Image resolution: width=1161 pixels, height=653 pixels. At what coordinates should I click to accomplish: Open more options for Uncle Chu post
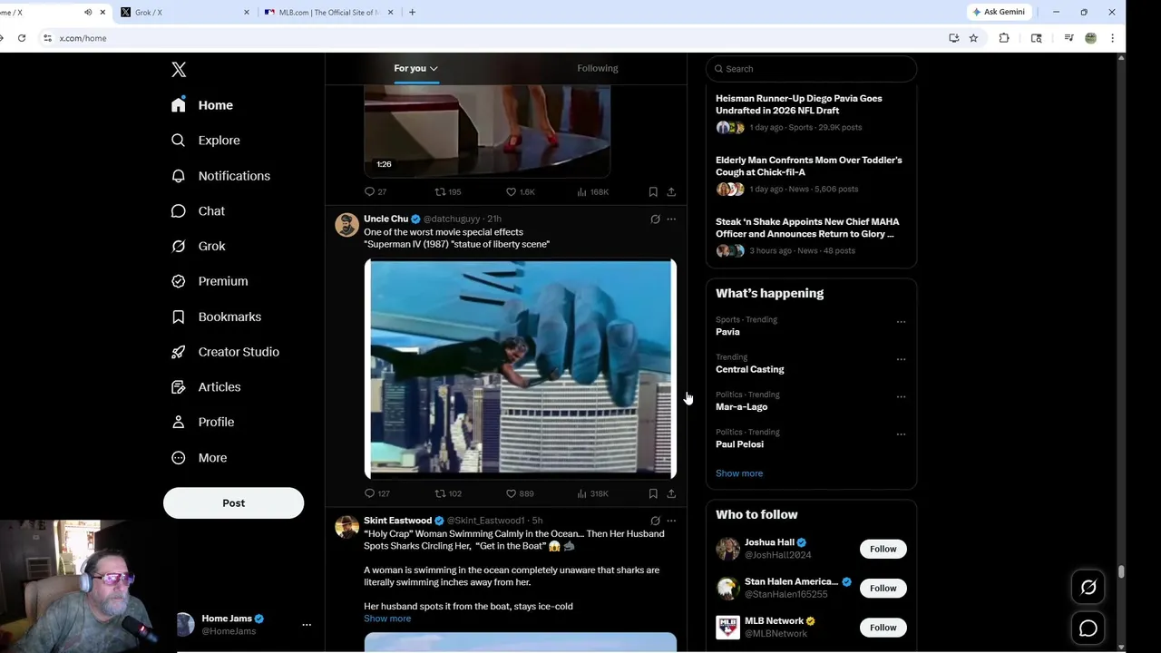[671, 219]
